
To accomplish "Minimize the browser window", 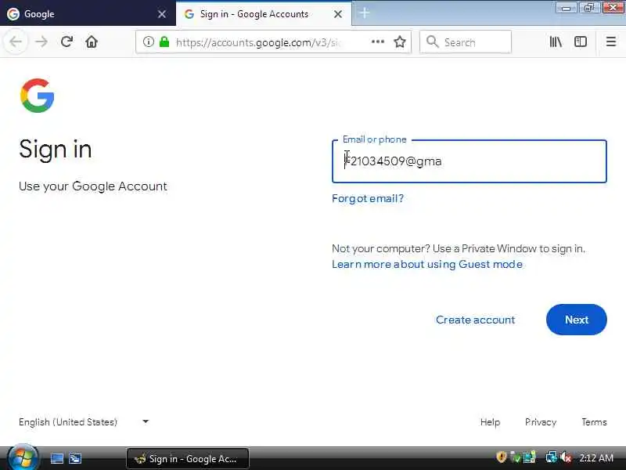I will (x=566, y=8).
